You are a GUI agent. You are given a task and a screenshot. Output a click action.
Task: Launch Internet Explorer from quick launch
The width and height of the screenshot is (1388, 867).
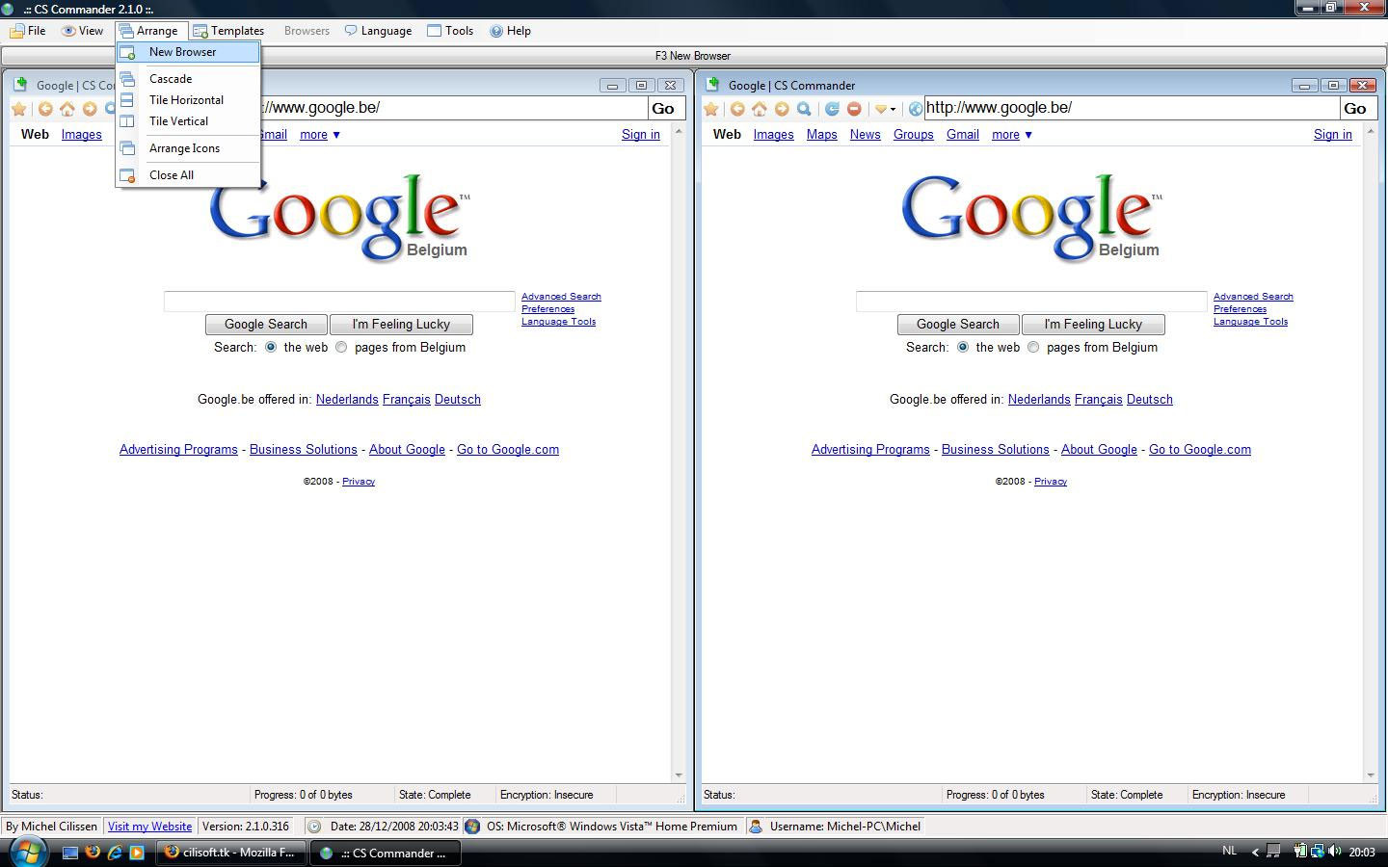(x=115, y=853)
